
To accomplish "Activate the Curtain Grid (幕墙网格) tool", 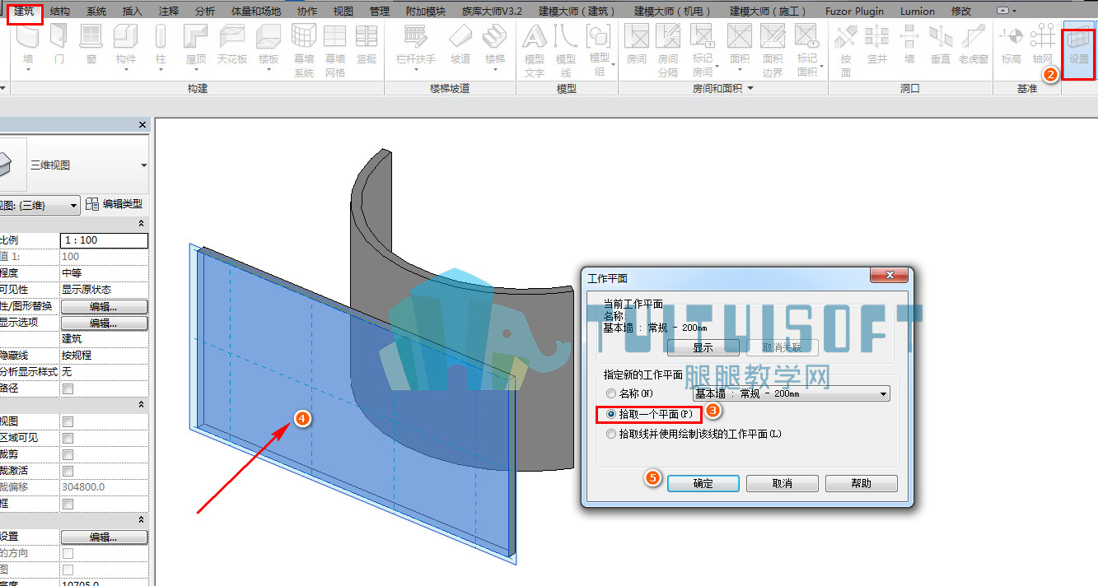I will pos(335,50).
